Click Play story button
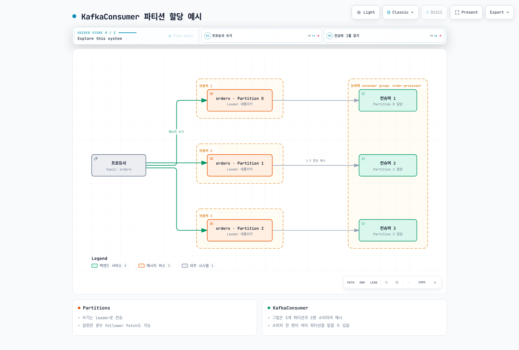Image resolution: width=519 pixels, height=350 pixels. pyautogui.click(x=181, y=36)
